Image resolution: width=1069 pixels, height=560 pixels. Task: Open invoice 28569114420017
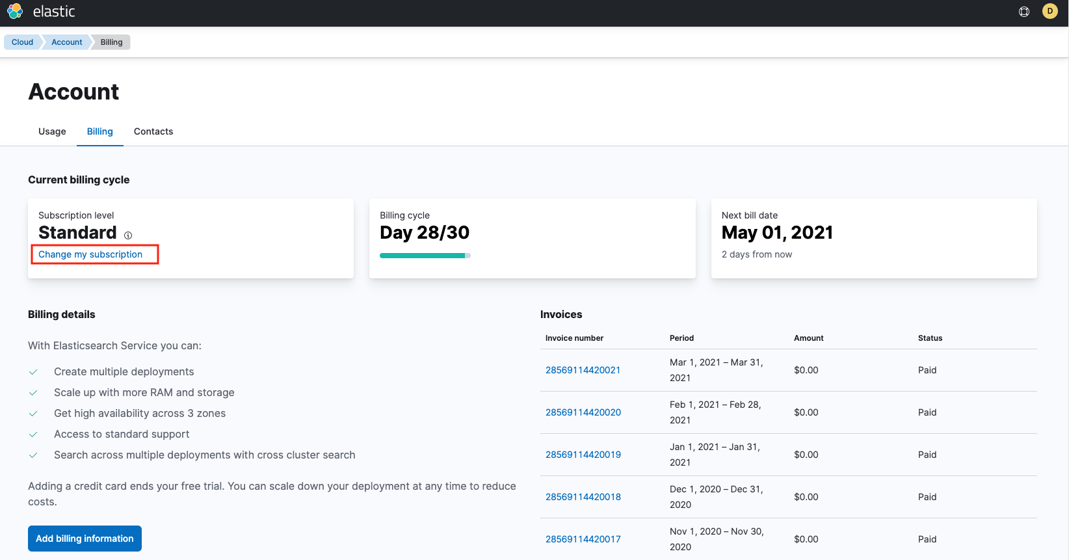[583, 539]
